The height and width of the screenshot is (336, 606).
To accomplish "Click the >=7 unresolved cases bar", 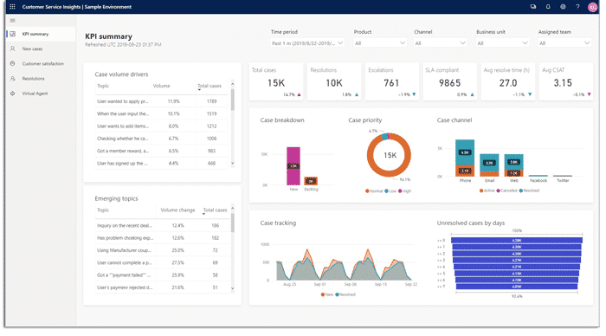I will [517, 287].
